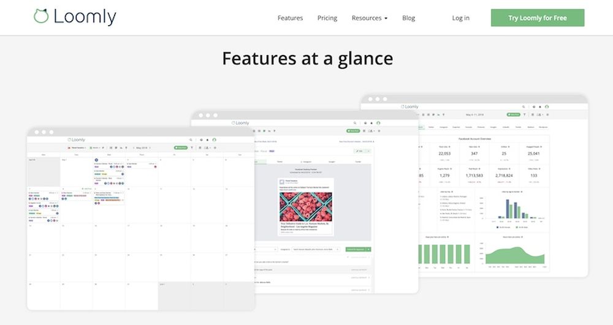This screenshot has height=325, width=613.
Task: Select the 1,713,583 metric value
Action: point(474,176)
